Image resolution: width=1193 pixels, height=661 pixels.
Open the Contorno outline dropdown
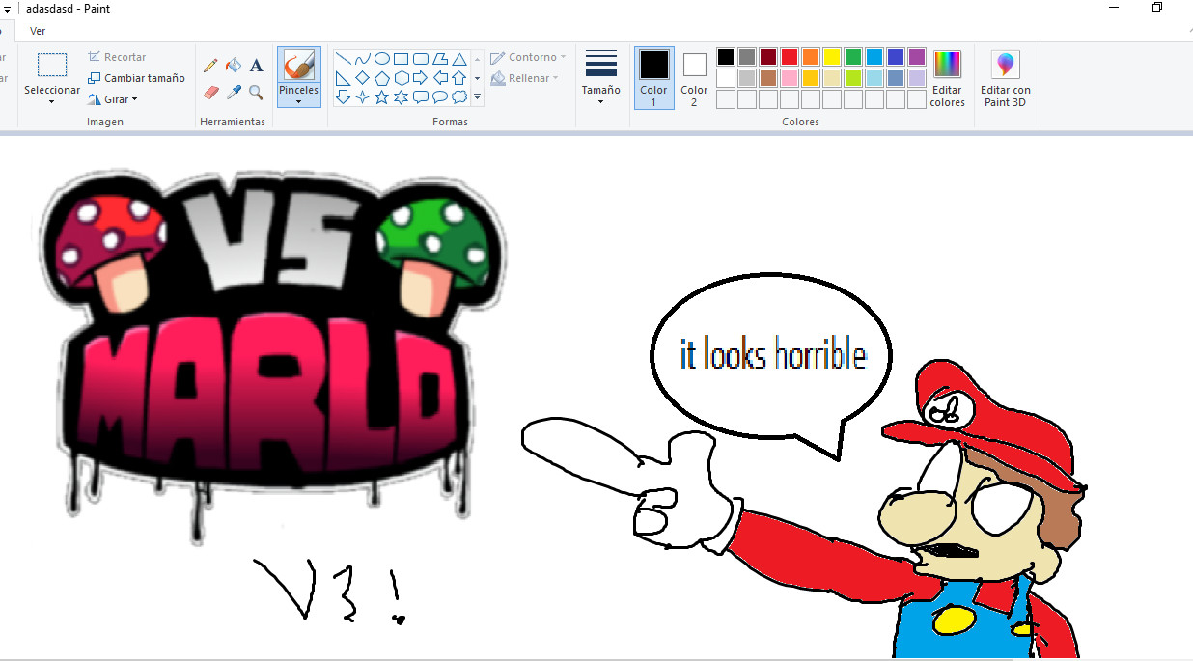tap(528, 57)
